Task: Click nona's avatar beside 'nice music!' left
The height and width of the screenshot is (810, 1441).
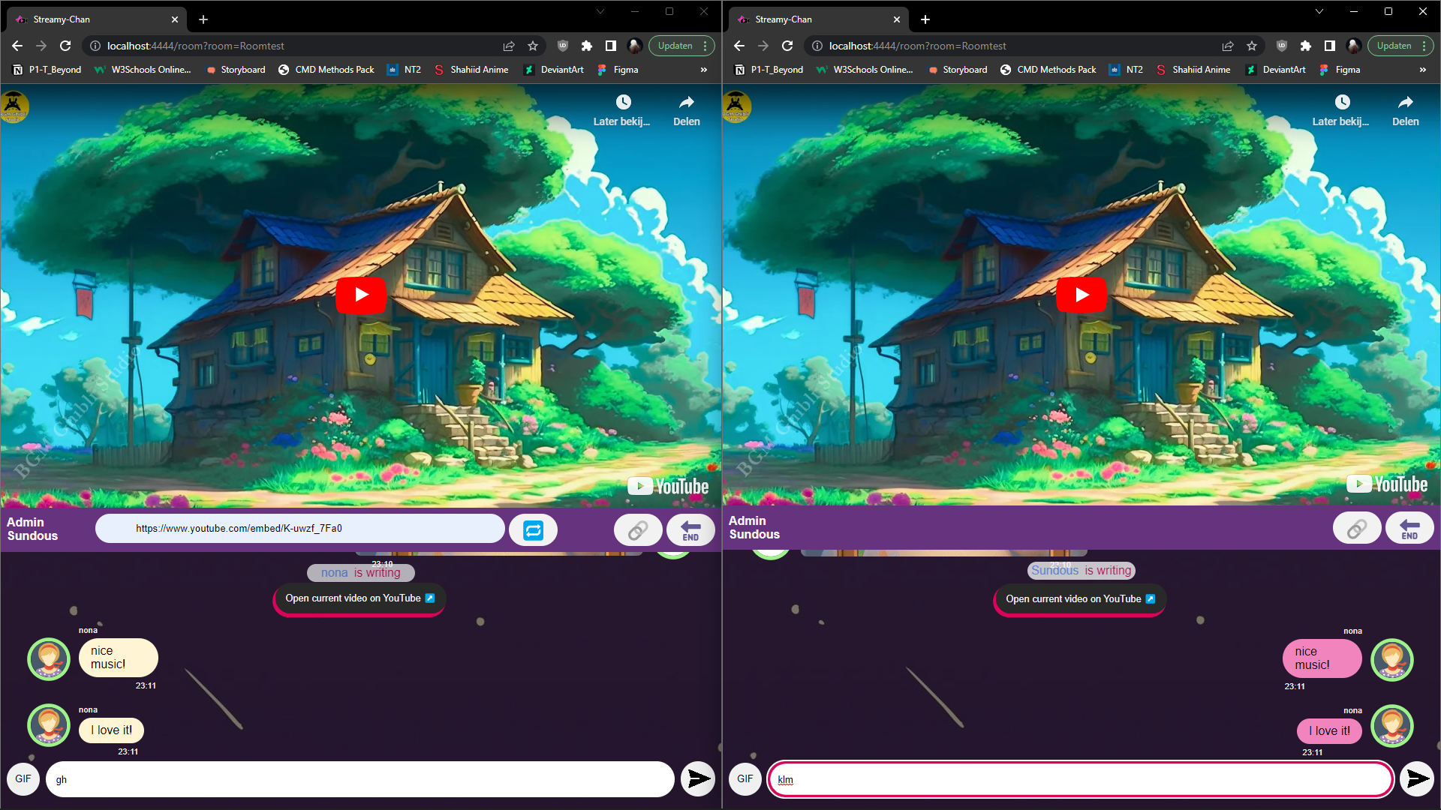Action: point(49,659)
